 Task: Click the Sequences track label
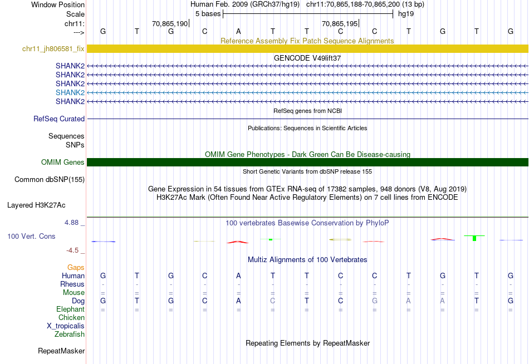coord(66,136)
